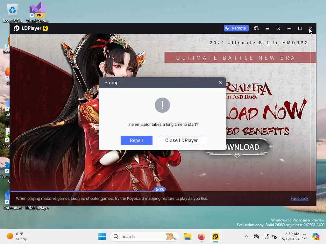Open Copilot preview taskbar icon
The width and height of the screenshot is (326, 244).
point(316,236)
